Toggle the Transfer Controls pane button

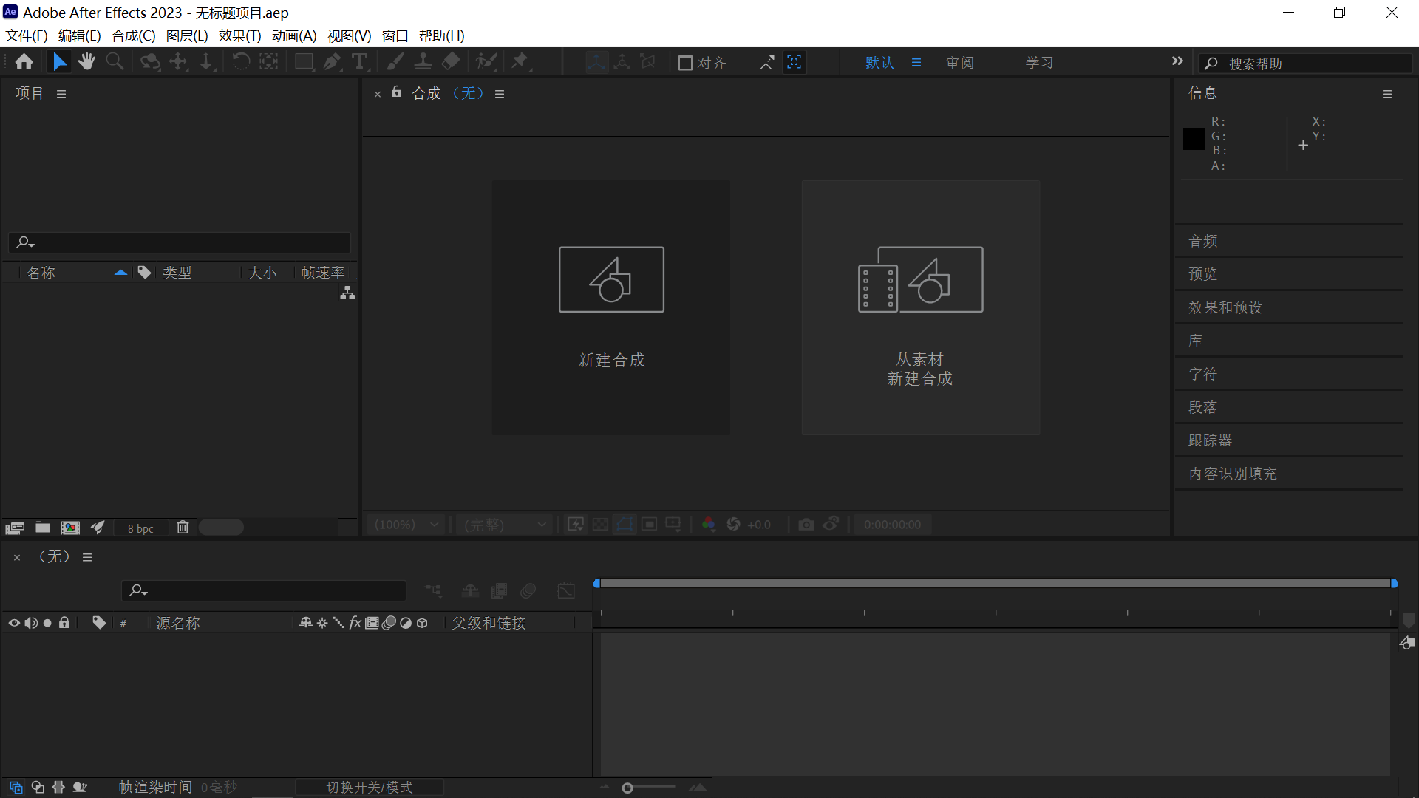tap(37, 788)
